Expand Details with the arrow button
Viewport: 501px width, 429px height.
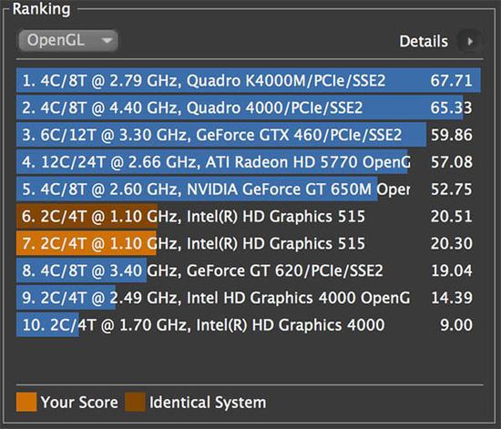click(x=470, y=41)
